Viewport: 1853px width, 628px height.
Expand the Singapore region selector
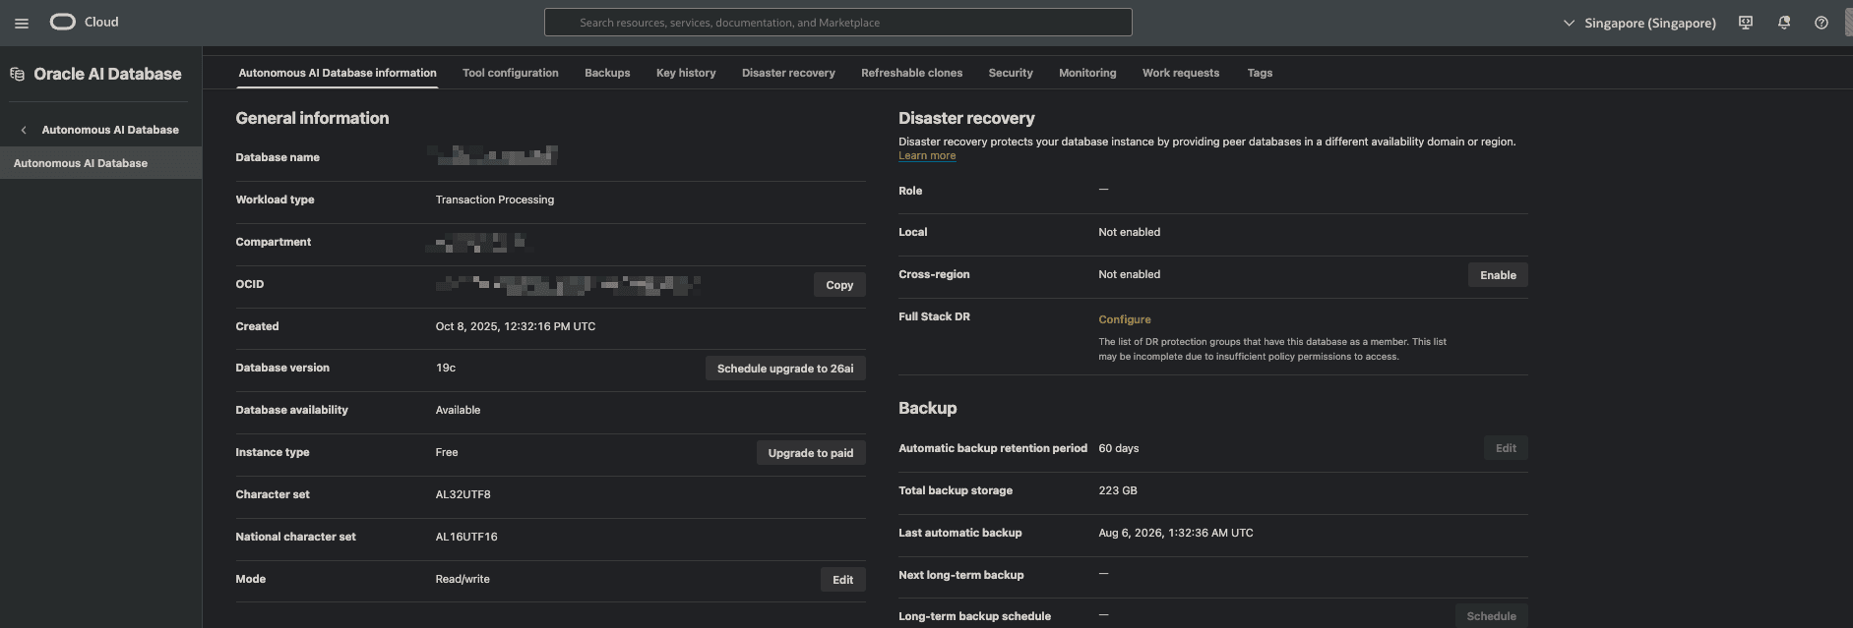1639,23
